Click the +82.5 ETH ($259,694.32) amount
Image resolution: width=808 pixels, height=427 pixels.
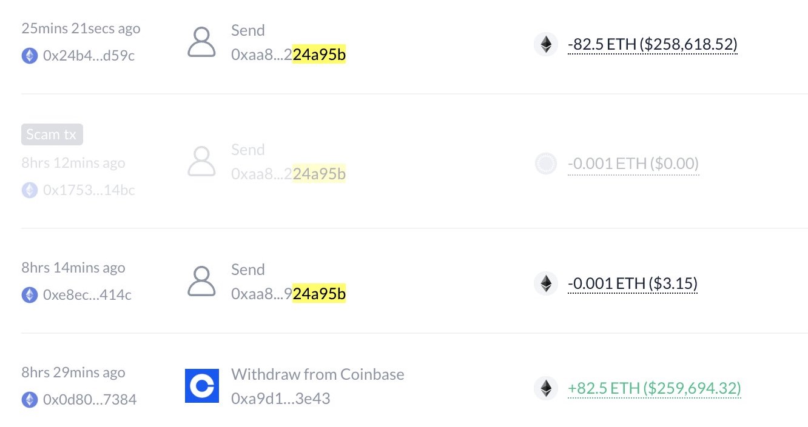(x=655, y=388)
